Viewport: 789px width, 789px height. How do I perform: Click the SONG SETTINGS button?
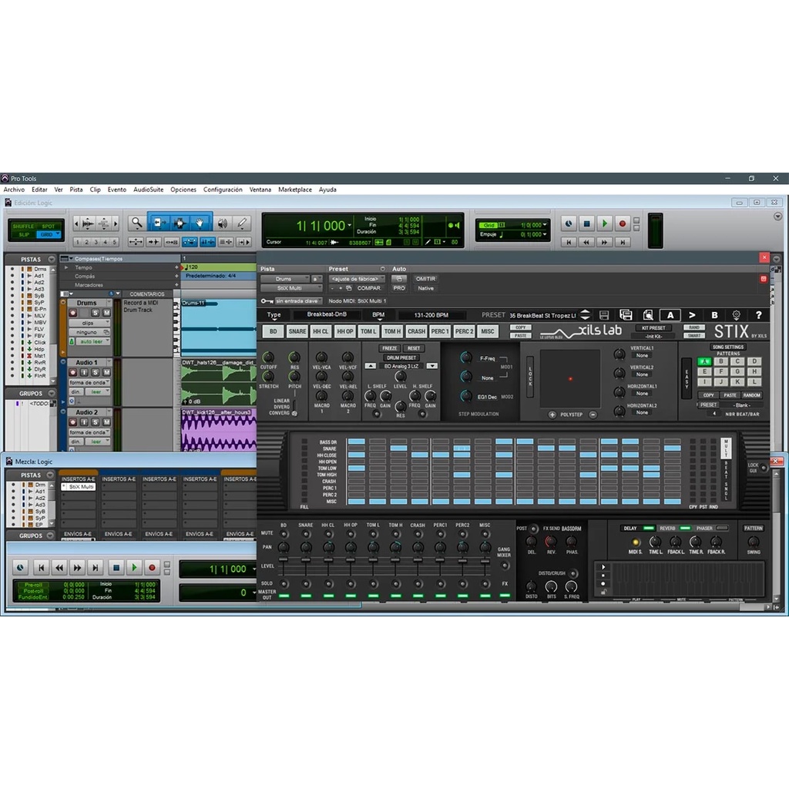[x=727, y=347]
